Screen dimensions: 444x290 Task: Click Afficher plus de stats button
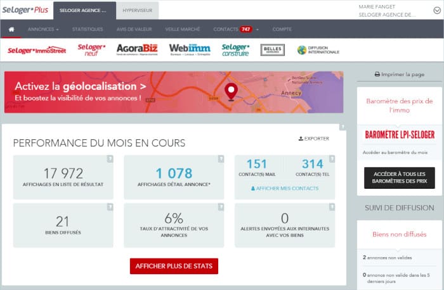(174, 266)
